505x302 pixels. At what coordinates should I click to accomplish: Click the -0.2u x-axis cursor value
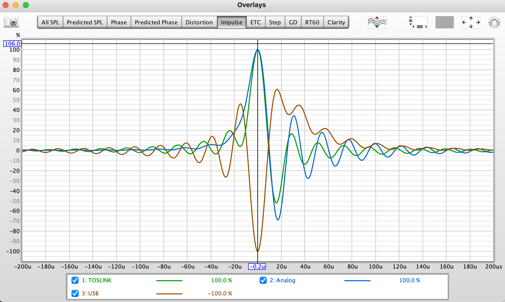[x=257, y=267]
